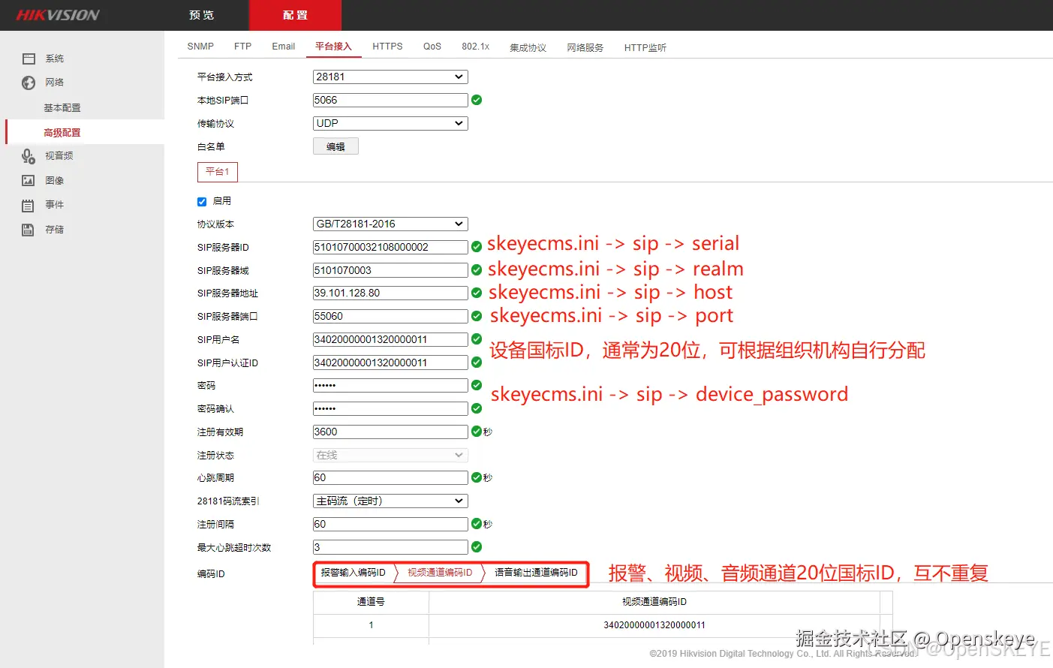Select the video/audio microphone icon
The image size is (1053, 668).
[29, 156]
